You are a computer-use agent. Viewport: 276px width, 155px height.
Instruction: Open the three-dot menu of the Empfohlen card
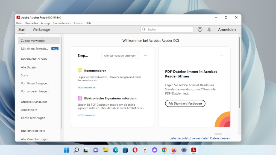(145, 56)
